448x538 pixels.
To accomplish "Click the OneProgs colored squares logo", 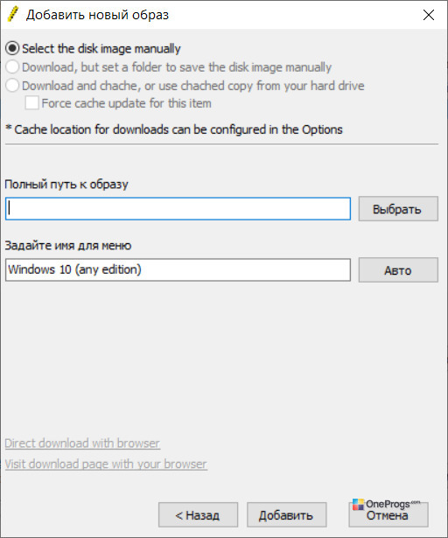I will (x=358, y=505).
